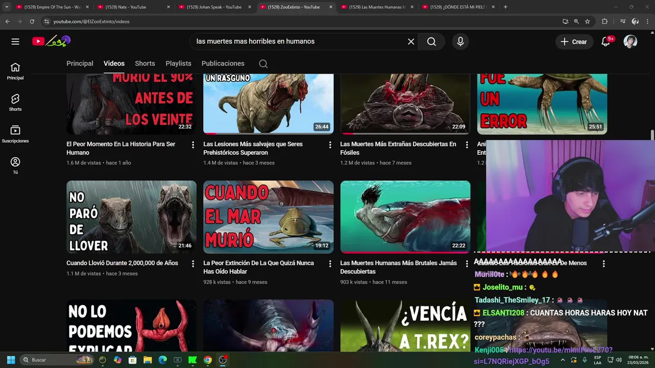This screenshot has height=368, width=655.
Task: Bookmark this page with the star
Action: pos(587,21)
